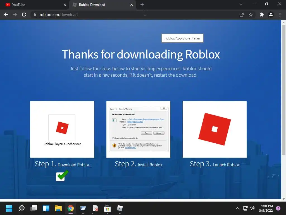Open the notification badge showing 2

pyautogui.click(x=278, y=208)
